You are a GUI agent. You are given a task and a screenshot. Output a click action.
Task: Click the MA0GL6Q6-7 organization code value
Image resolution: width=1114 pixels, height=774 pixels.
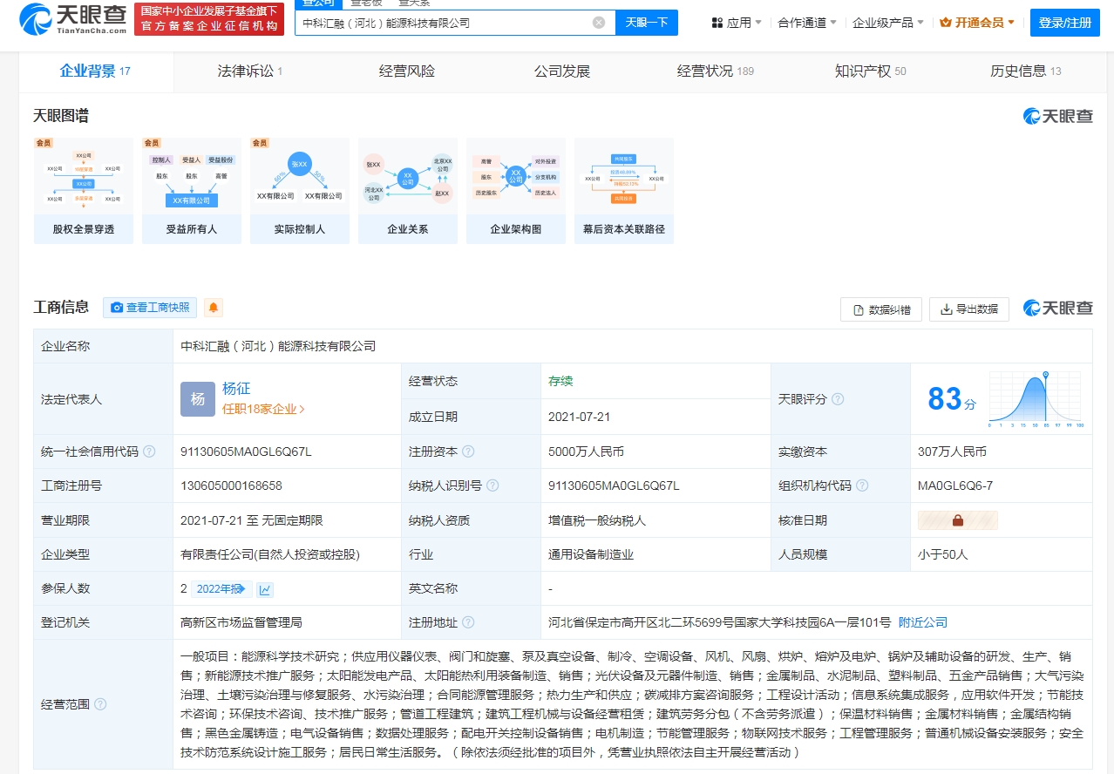click(955, 485)
